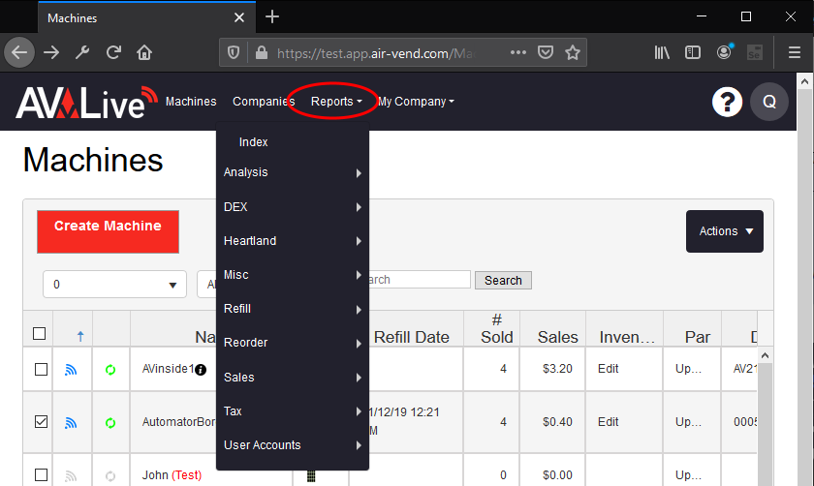Uncheck the AutomatorBor row checkbox
The image size is (814, 486).
pos(41,422)
